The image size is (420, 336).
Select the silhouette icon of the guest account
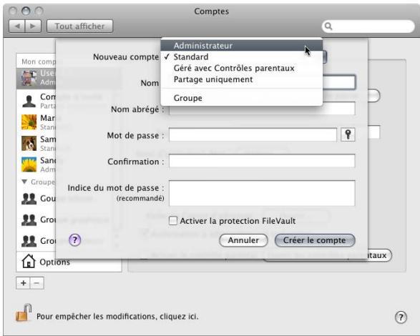click(29, 102)
